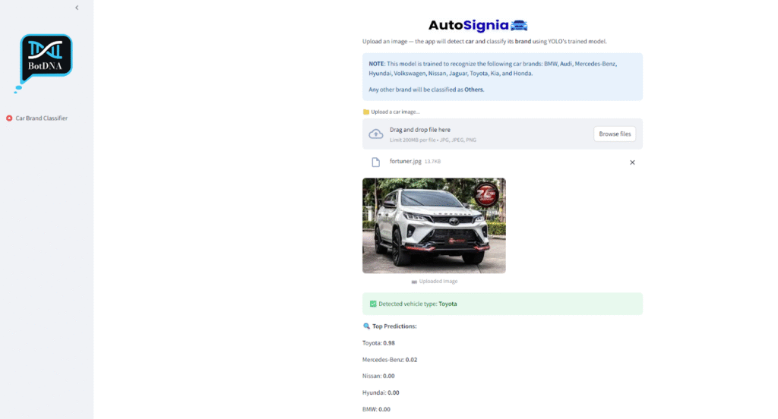Image resolution: width=778 pixels, height=419 pixels.
Task: Click the magnifier icon beside Top Predictions
Action: click(367, 326)
